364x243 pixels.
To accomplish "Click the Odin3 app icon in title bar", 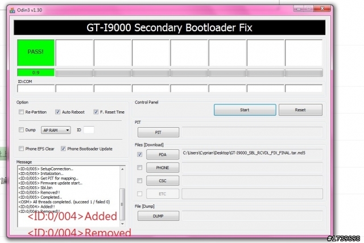I will 12,10.
